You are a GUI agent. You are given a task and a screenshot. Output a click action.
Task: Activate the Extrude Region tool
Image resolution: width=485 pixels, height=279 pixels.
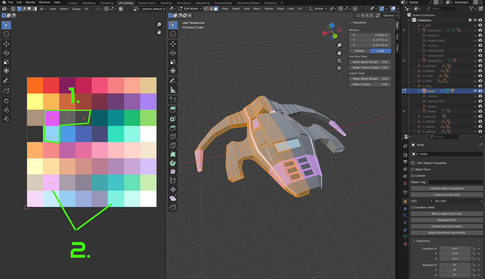point(173,110)
